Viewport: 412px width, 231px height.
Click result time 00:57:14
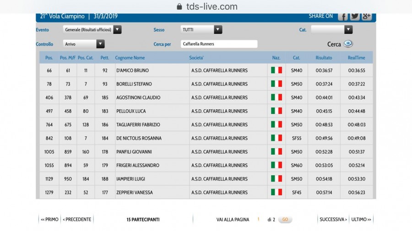point(324,193)
